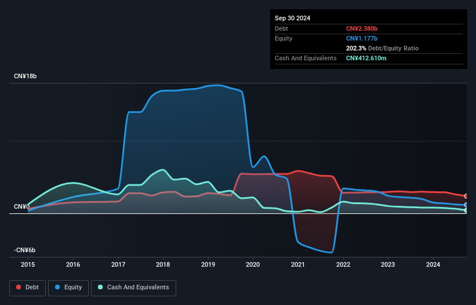The width and height of the screenshot is (476, 305).
Task: Select the 2023 x-axis label
Action: 388,264
